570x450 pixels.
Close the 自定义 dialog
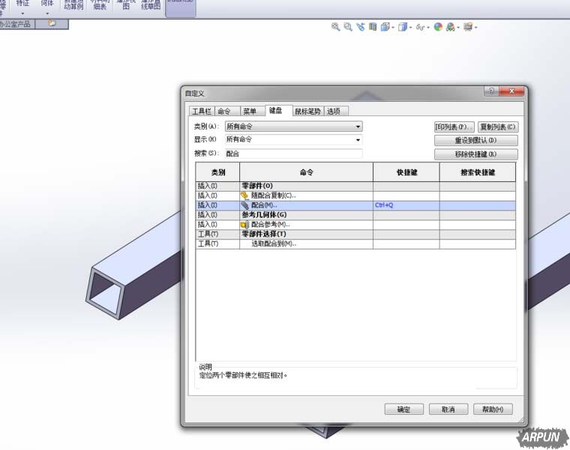pos(511,91)
